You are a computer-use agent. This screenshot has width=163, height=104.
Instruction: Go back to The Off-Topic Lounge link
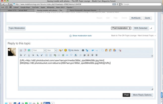point(124,36)
